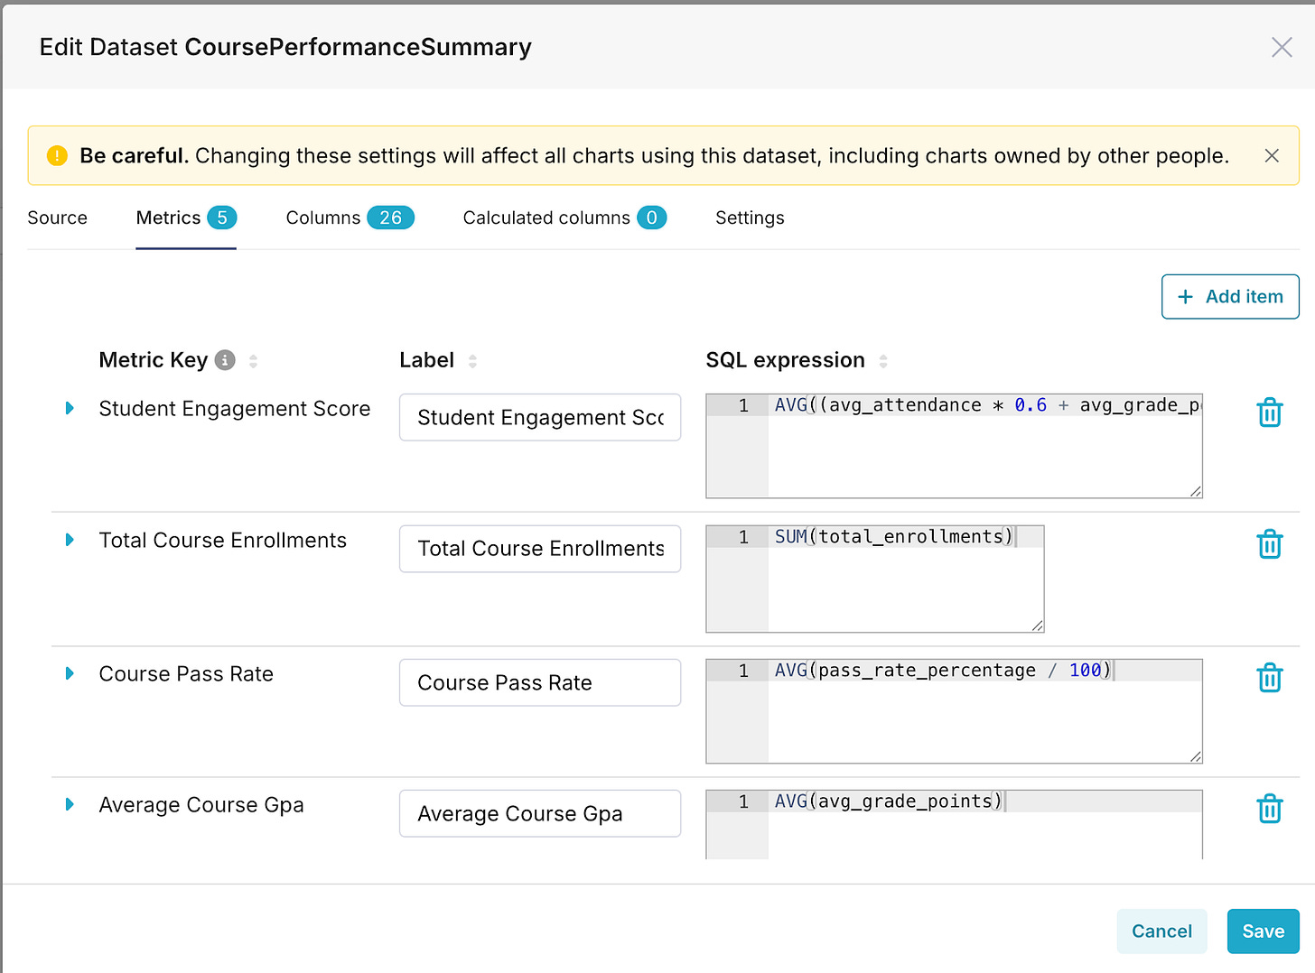
Task: Delete the Total Course Enrollments metric
Action: [x=1269, y=543]
